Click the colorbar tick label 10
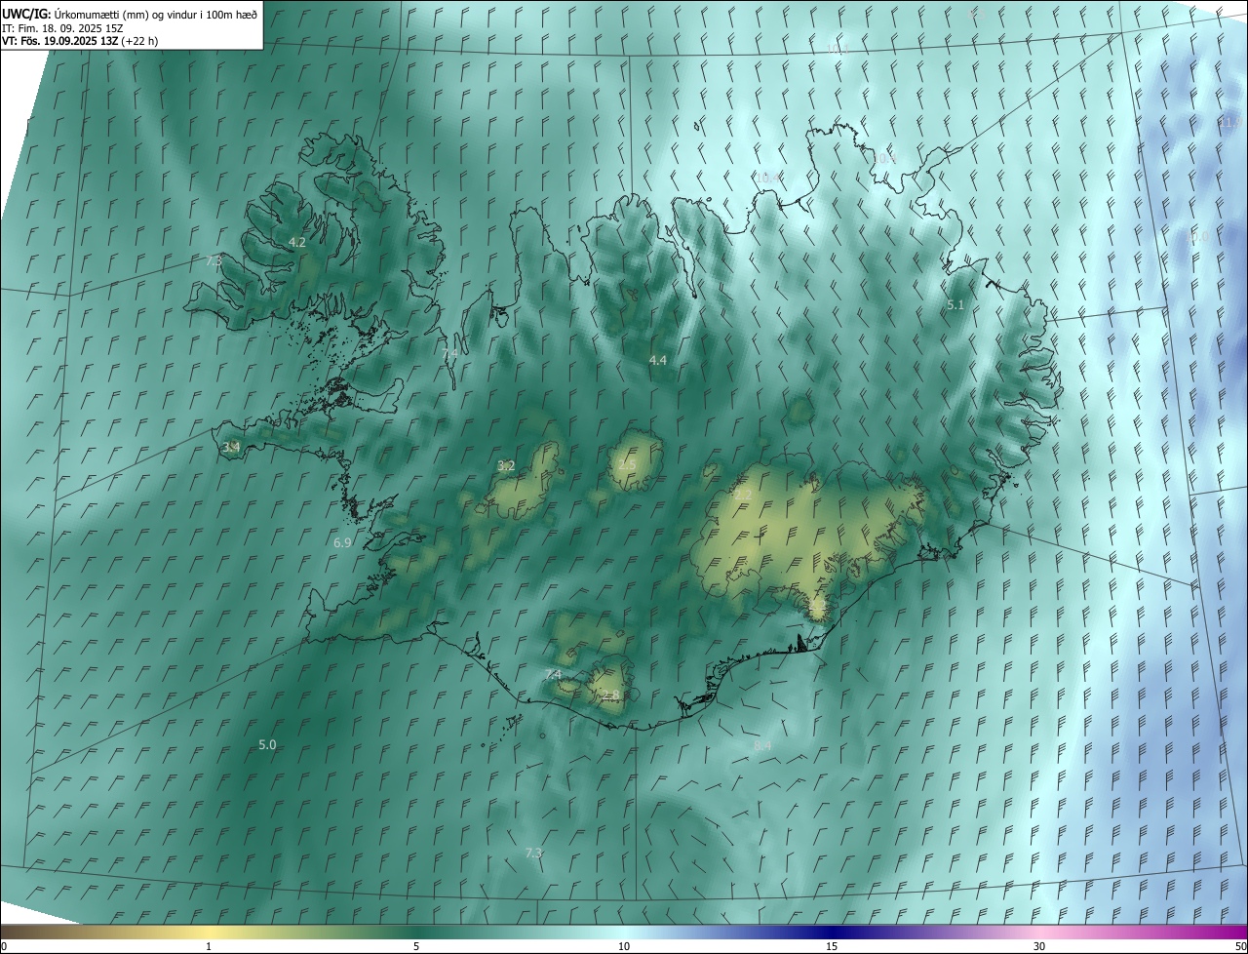This screenshot has width=1248, height=954. (624, 946)
